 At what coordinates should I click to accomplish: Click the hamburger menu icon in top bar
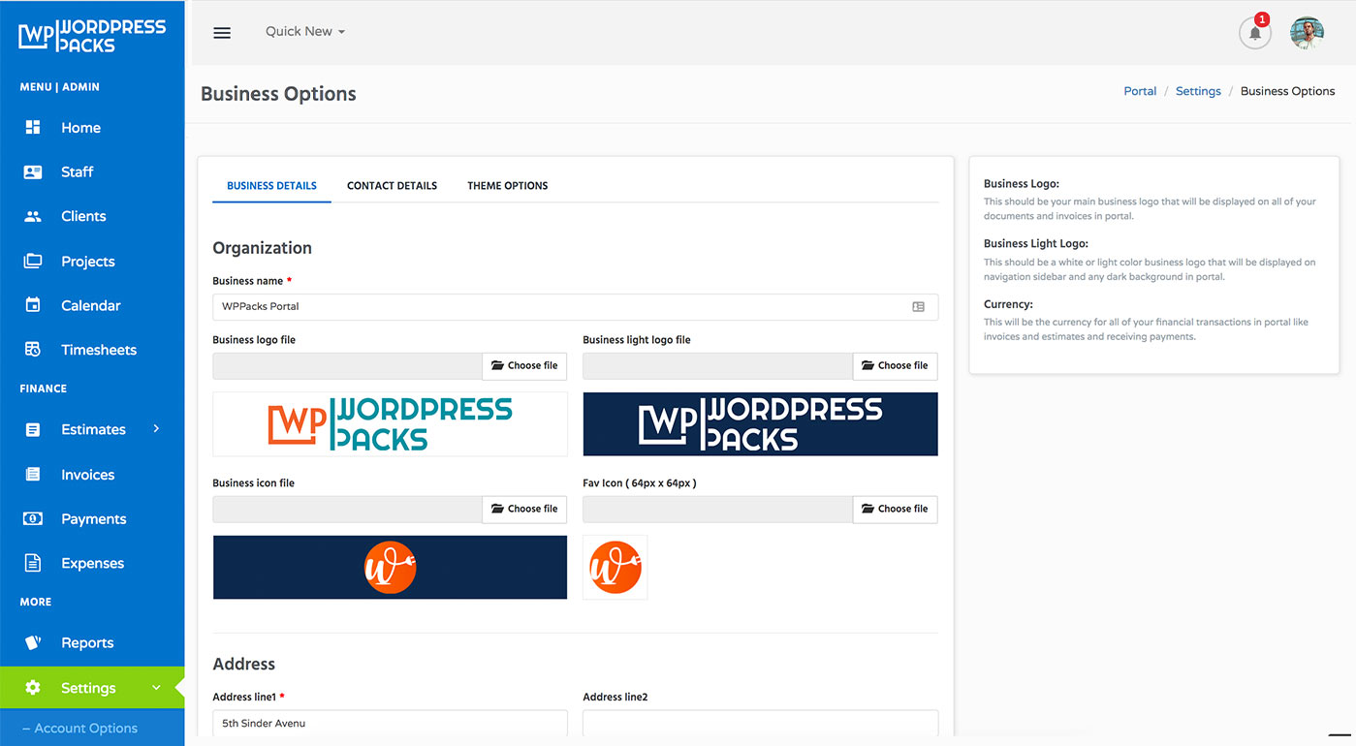pos(222,32)
